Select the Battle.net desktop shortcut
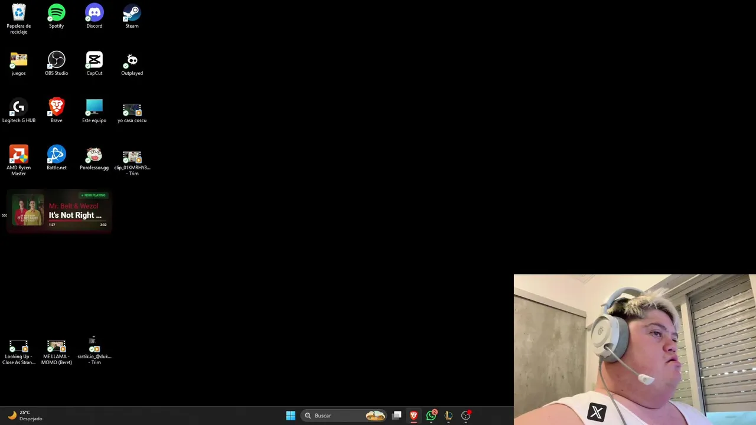This screenshot has width=756, height=425. point(56,158)
